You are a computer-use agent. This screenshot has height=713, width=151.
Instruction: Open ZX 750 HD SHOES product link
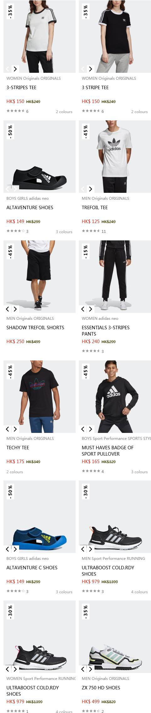(101, 687)
